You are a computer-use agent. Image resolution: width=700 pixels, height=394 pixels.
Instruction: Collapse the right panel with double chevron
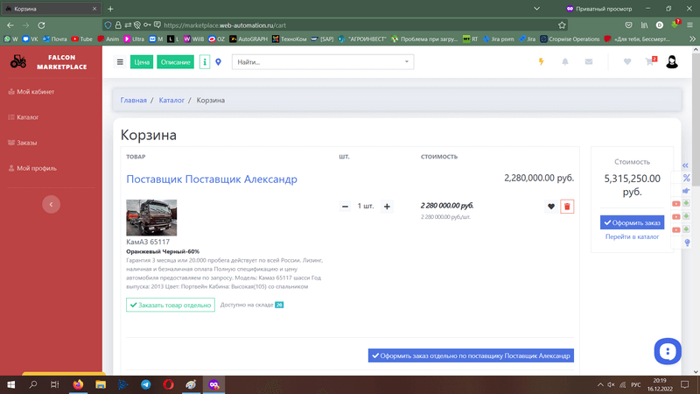pos(685,165)
